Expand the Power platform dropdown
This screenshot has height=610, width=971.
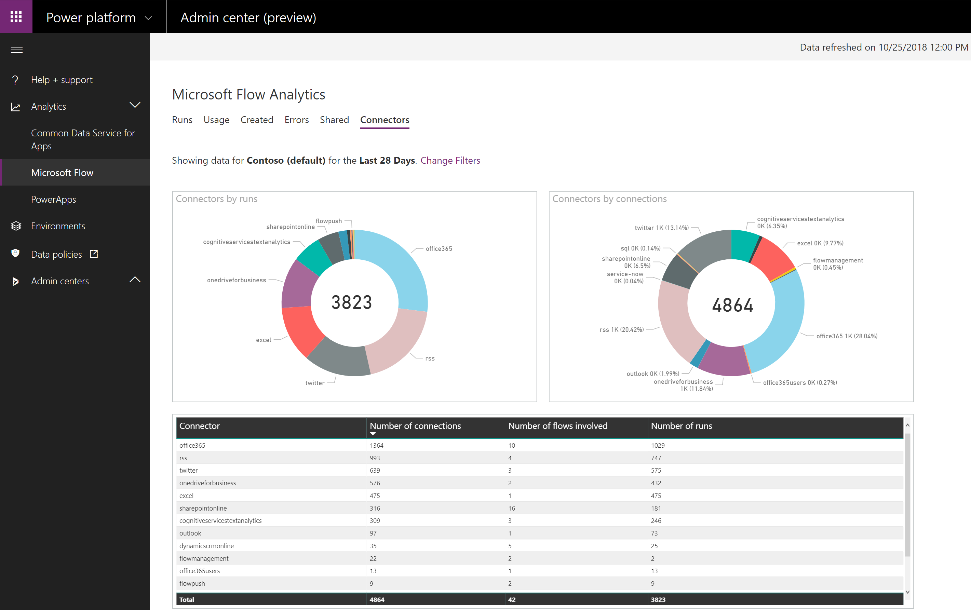148,18
